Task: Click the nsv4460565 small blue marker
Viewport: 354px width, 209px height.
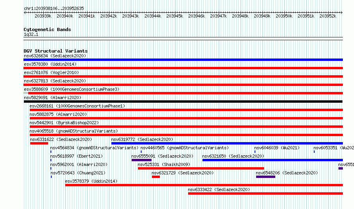Action: [x=141, y=152]
